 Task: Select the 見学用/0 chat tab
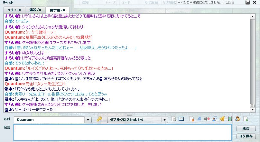[x=57, y=10]
